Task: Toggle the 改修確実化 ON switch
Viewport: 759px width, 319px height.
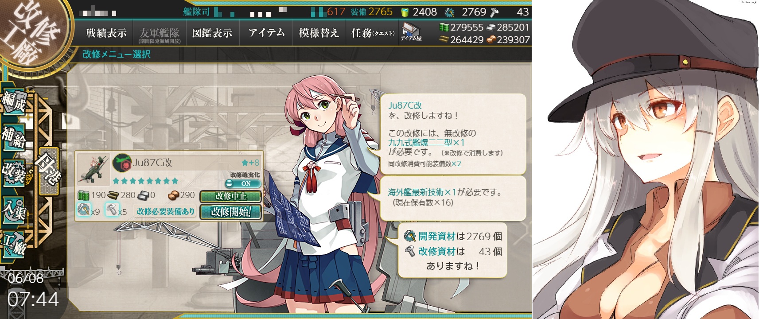Action: [242, 183]
